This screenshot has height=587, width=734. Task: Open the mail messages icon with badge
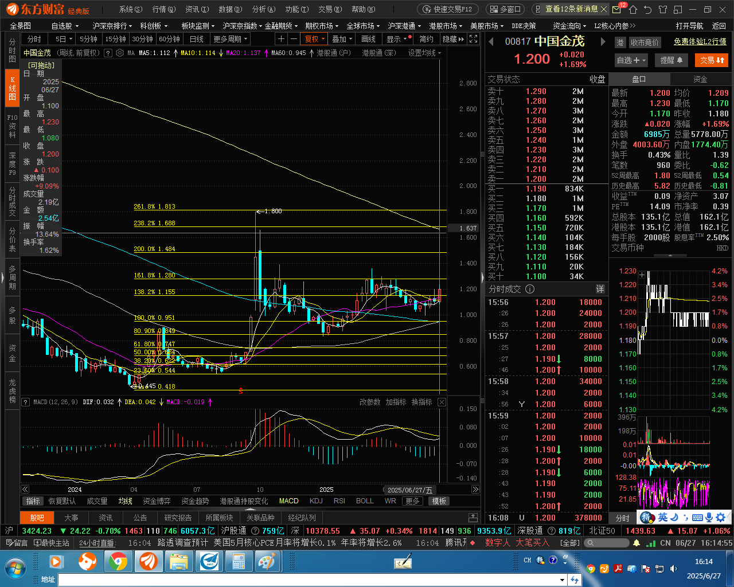(617, 9)
